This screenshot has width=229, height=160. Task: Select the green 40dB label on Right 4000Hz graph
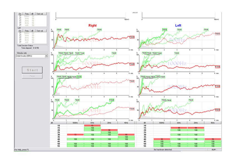coord(77,100)
